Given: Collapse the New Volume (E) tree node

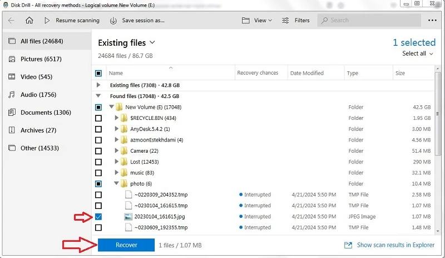Looking at the screenshot, I should tap(112, 106).
